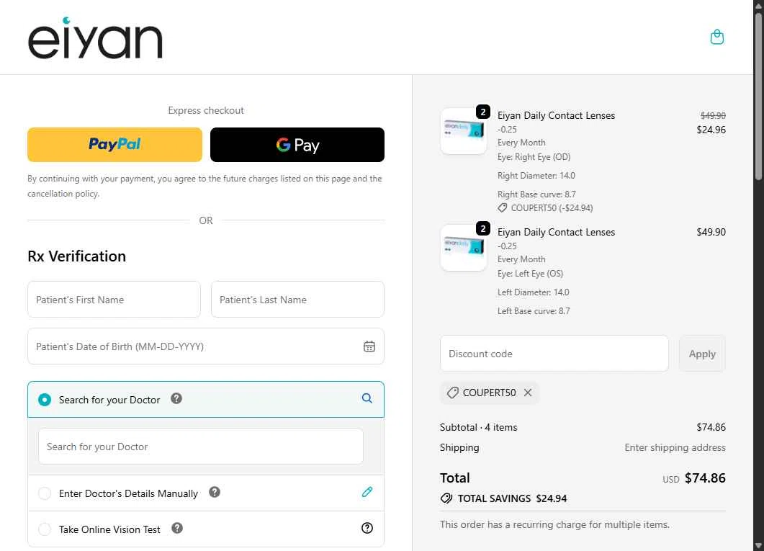Click Patient's Last Name field

297,300
